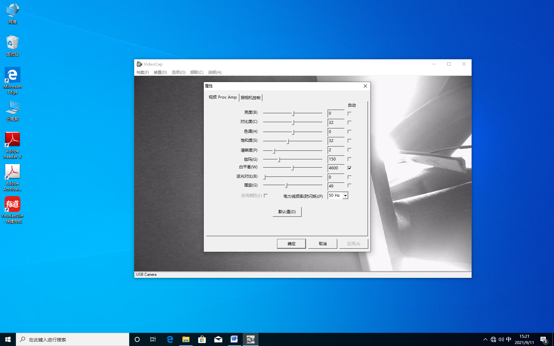
Task: Enable auto for 伽玛(G)
Action: (x=350, y=159)
